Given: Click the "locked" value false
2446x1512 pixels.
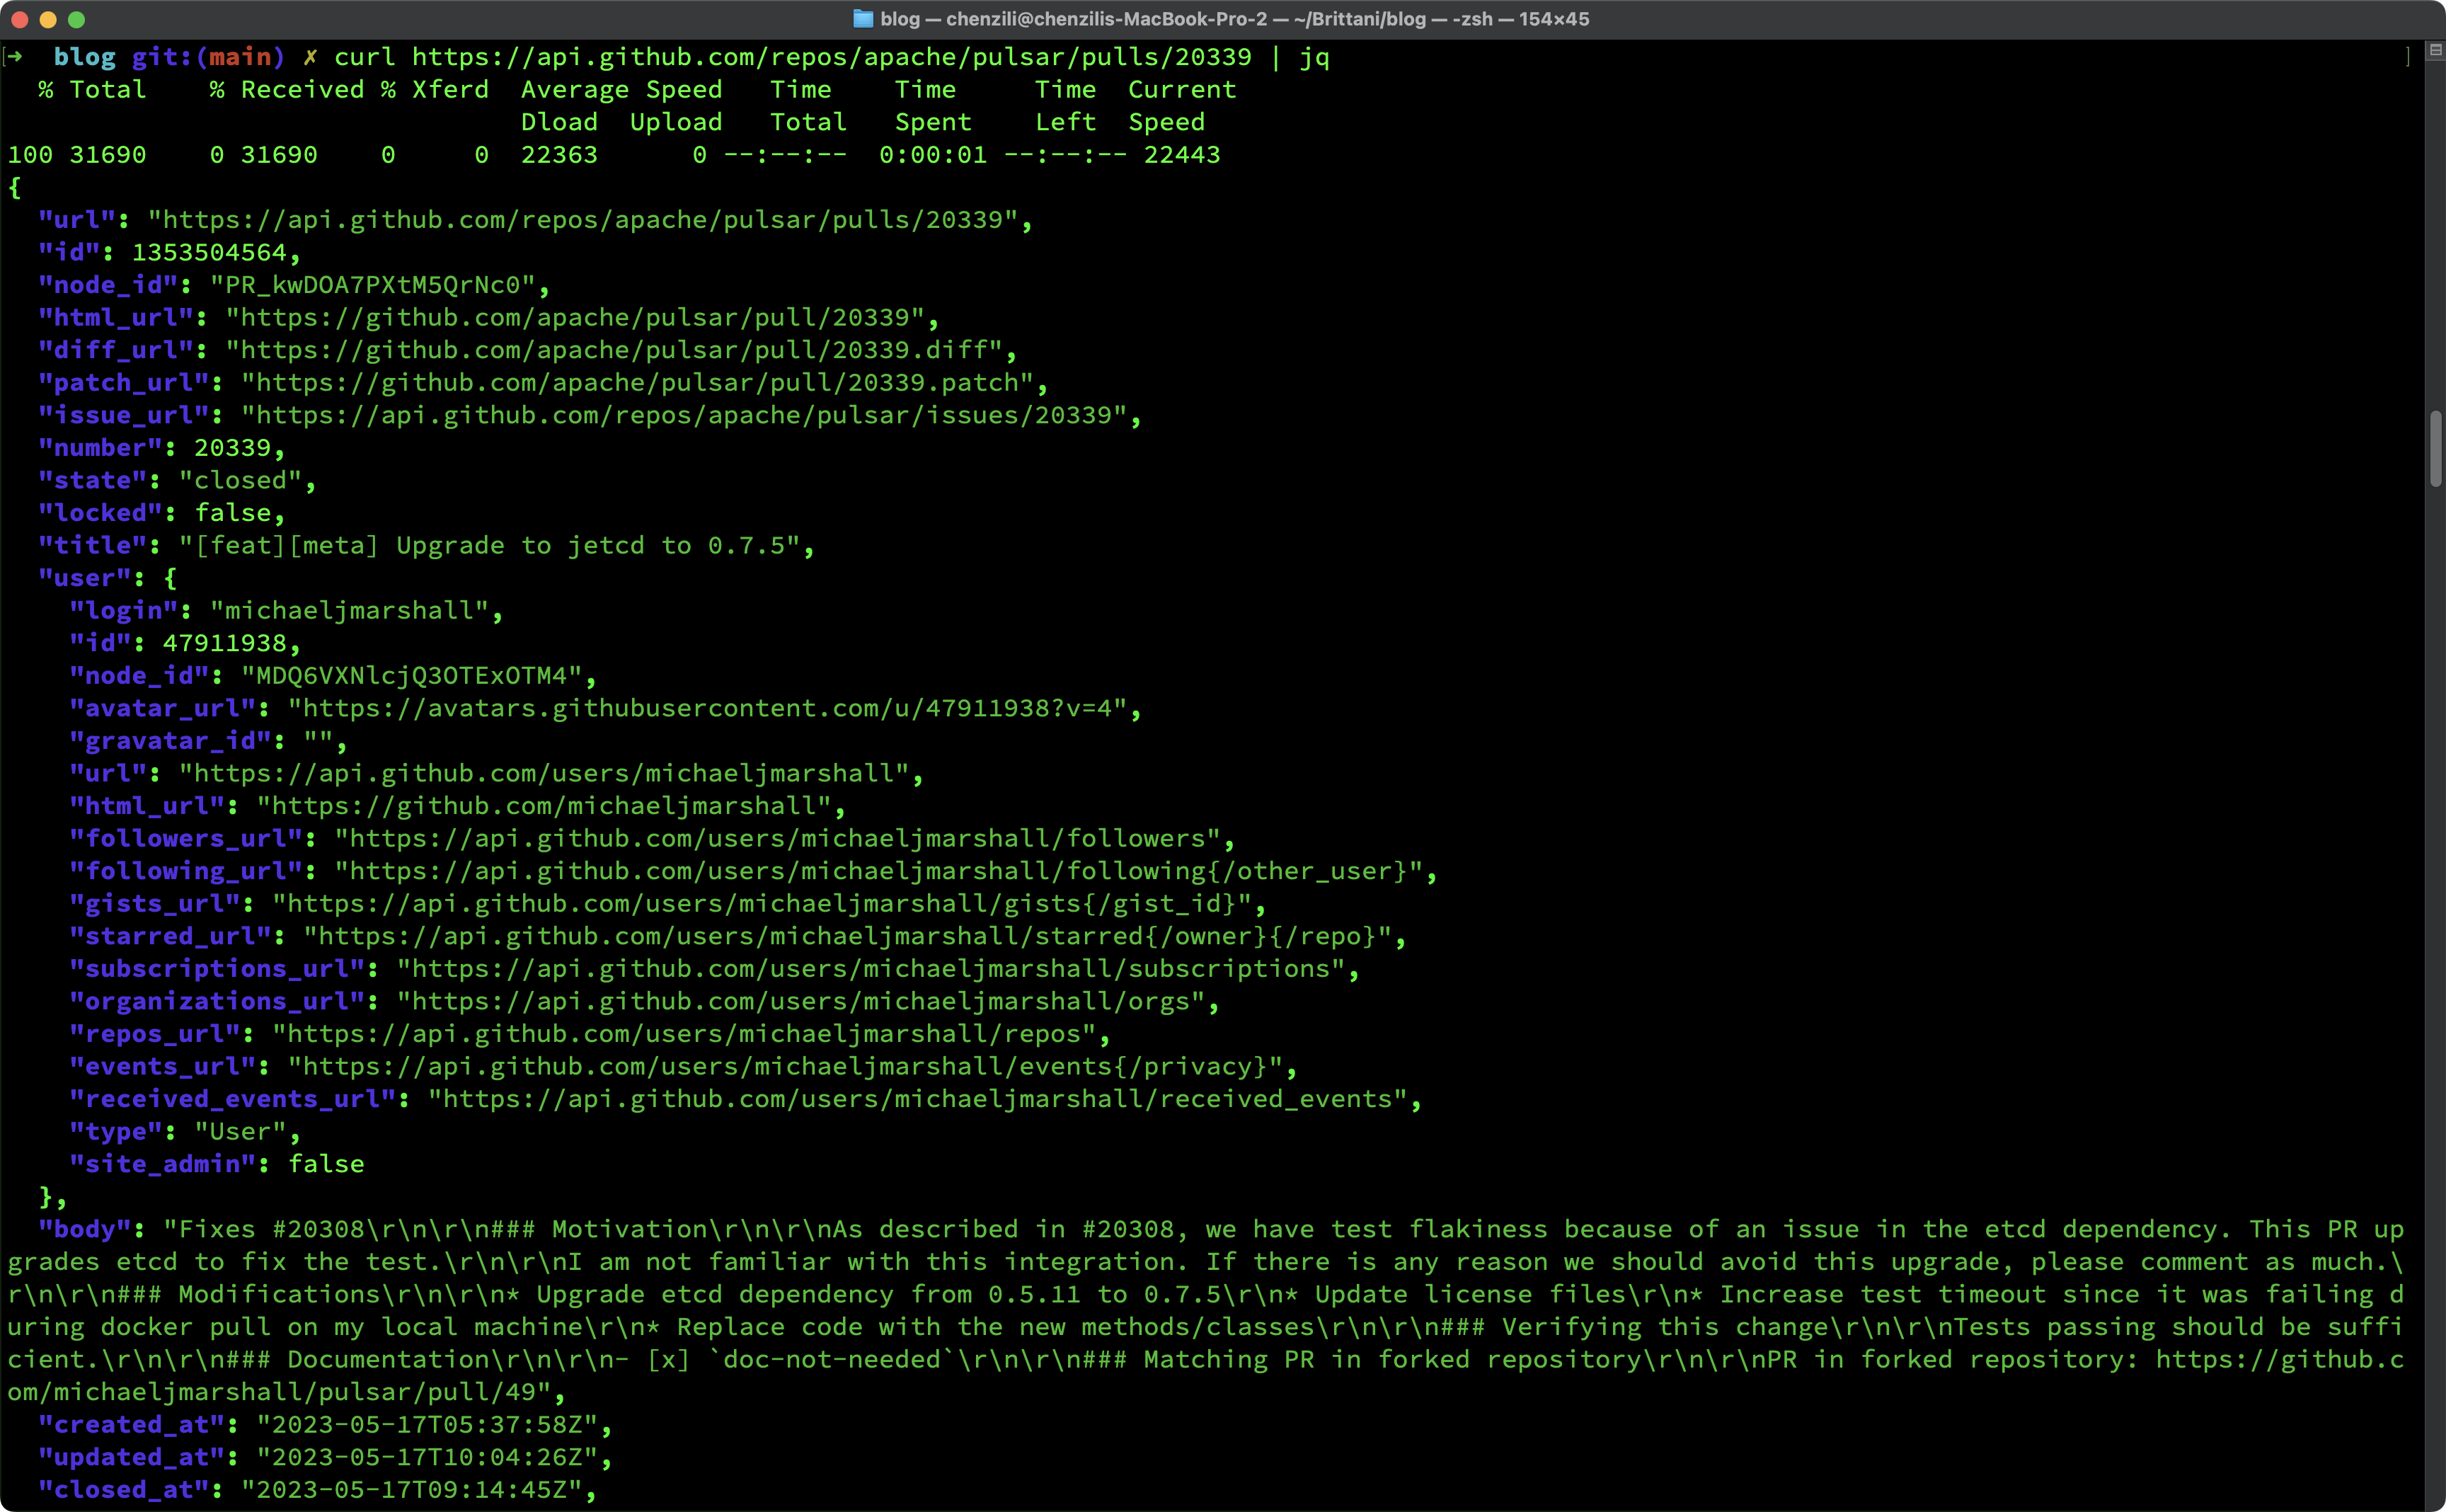Looking at the screenshot, I should [232, 513].
